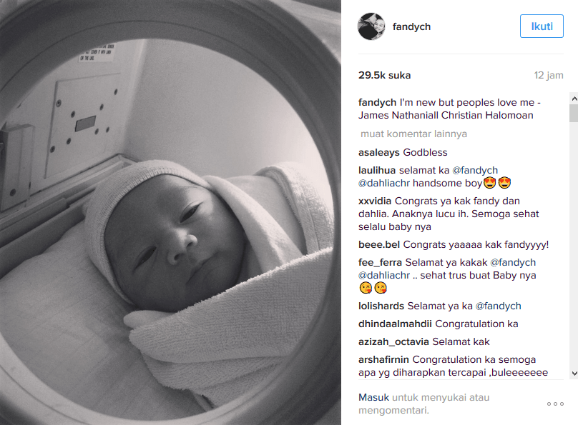Follow fandych with the Ikuti button
Image resolution: width=578 pixels, height=425 pixels.
coord(542,26)
